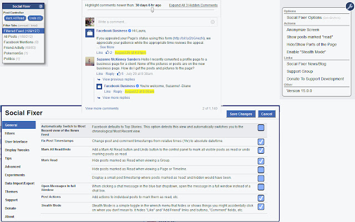Viewport: 355px width, 222px height.
Task: Expand All 3 Hidden Comments
Action: pyautogui.click(x=193, y=5)
